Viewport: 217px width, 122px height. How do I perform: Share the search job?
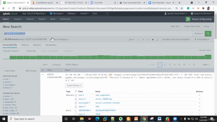(x=148, y=39)
